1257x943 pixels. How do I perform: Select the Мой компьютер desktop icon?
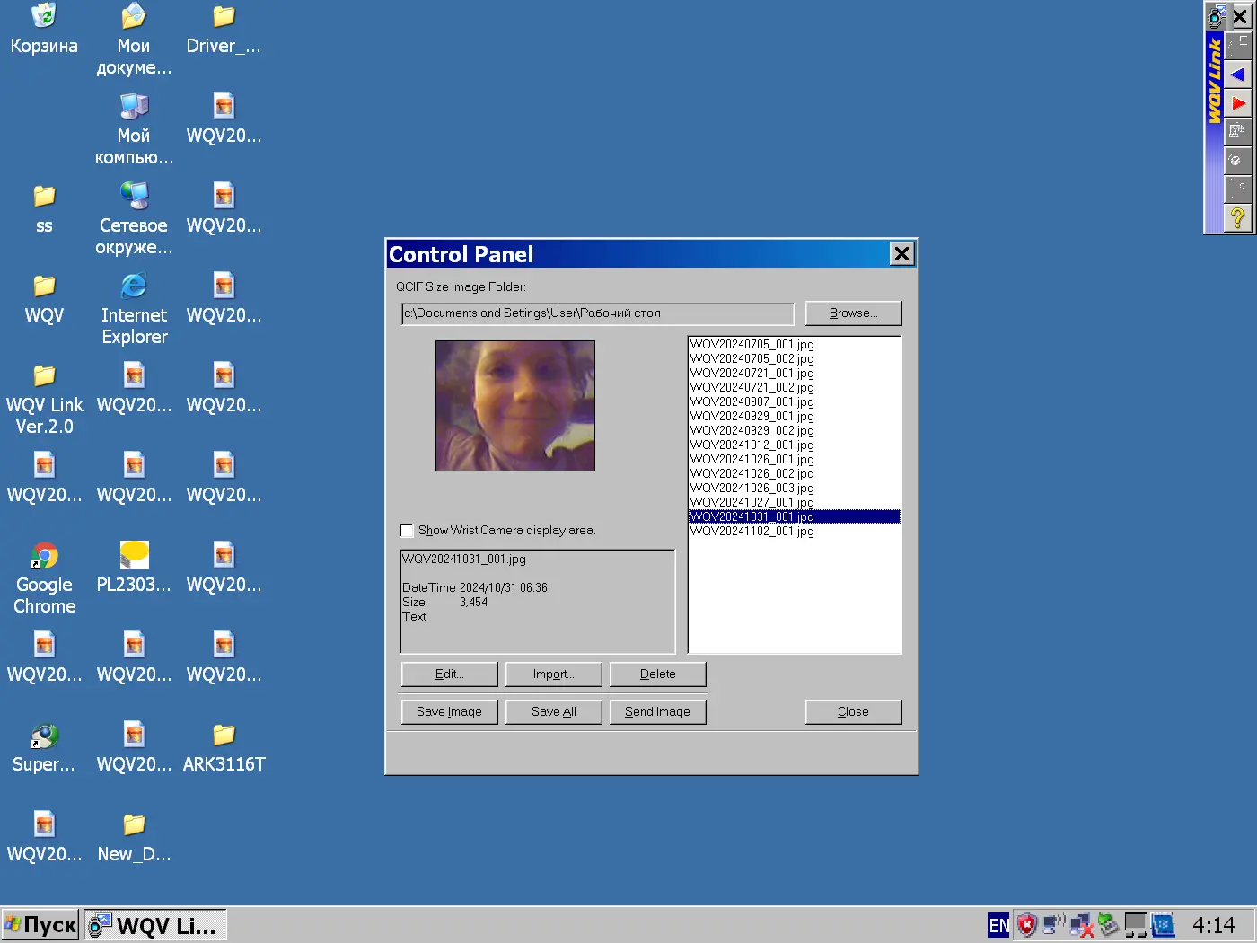(134, 129)
